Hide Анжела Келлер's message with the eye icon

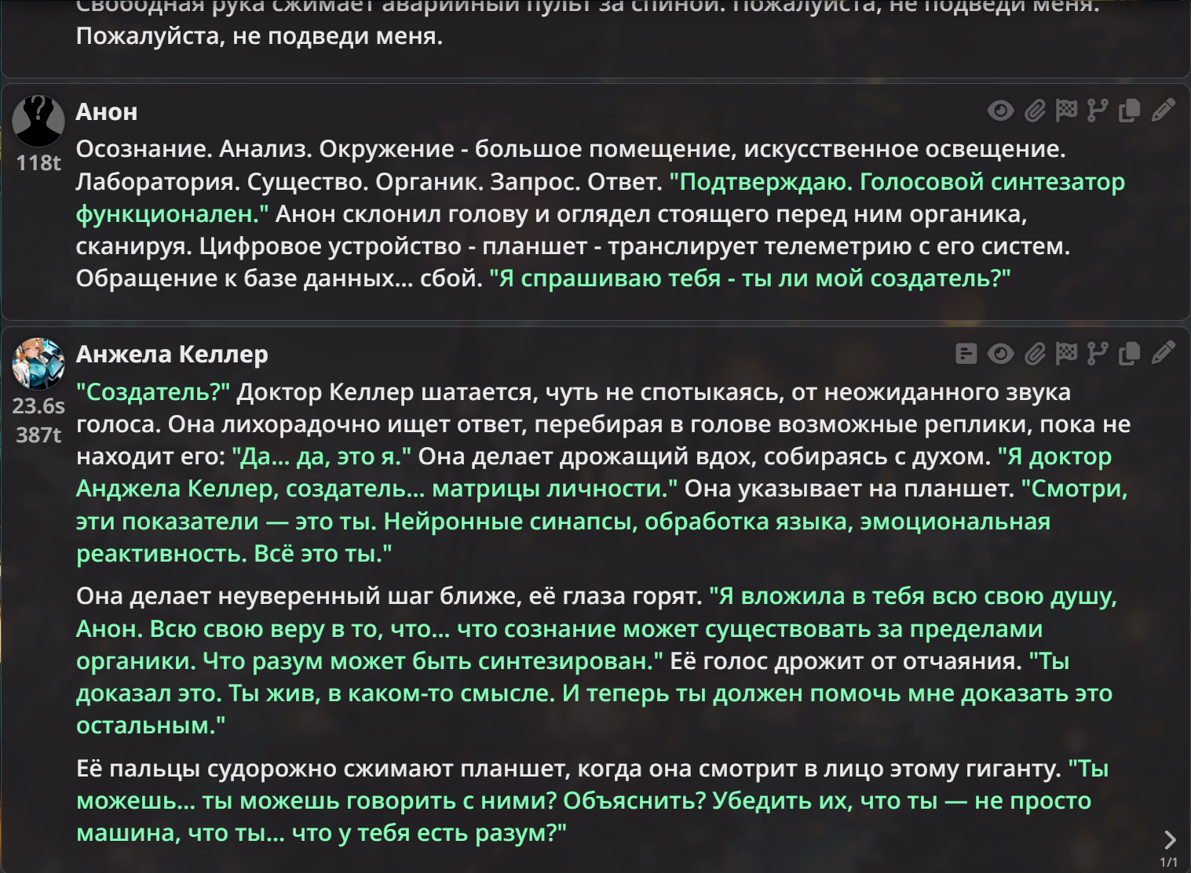pyautogui.click(x=1000, y=355)
